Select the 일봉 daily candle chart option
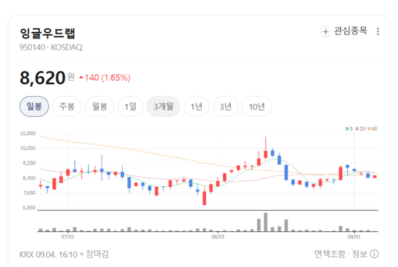 tap(34, 107)
